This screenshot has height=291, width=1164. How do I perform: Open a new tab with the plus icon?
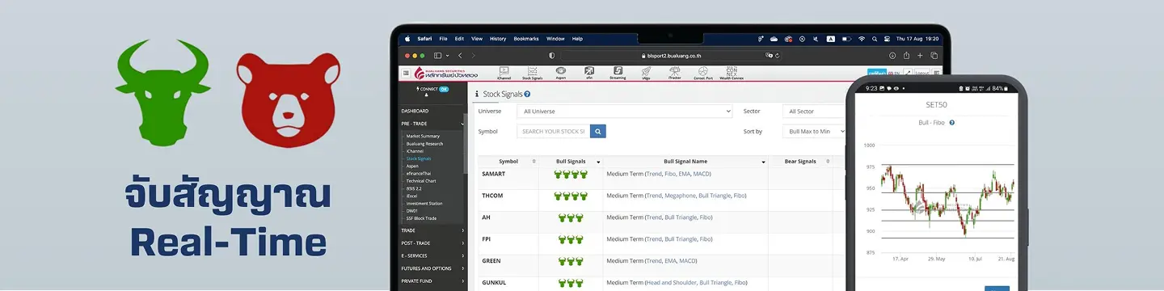tap(920, 56)
